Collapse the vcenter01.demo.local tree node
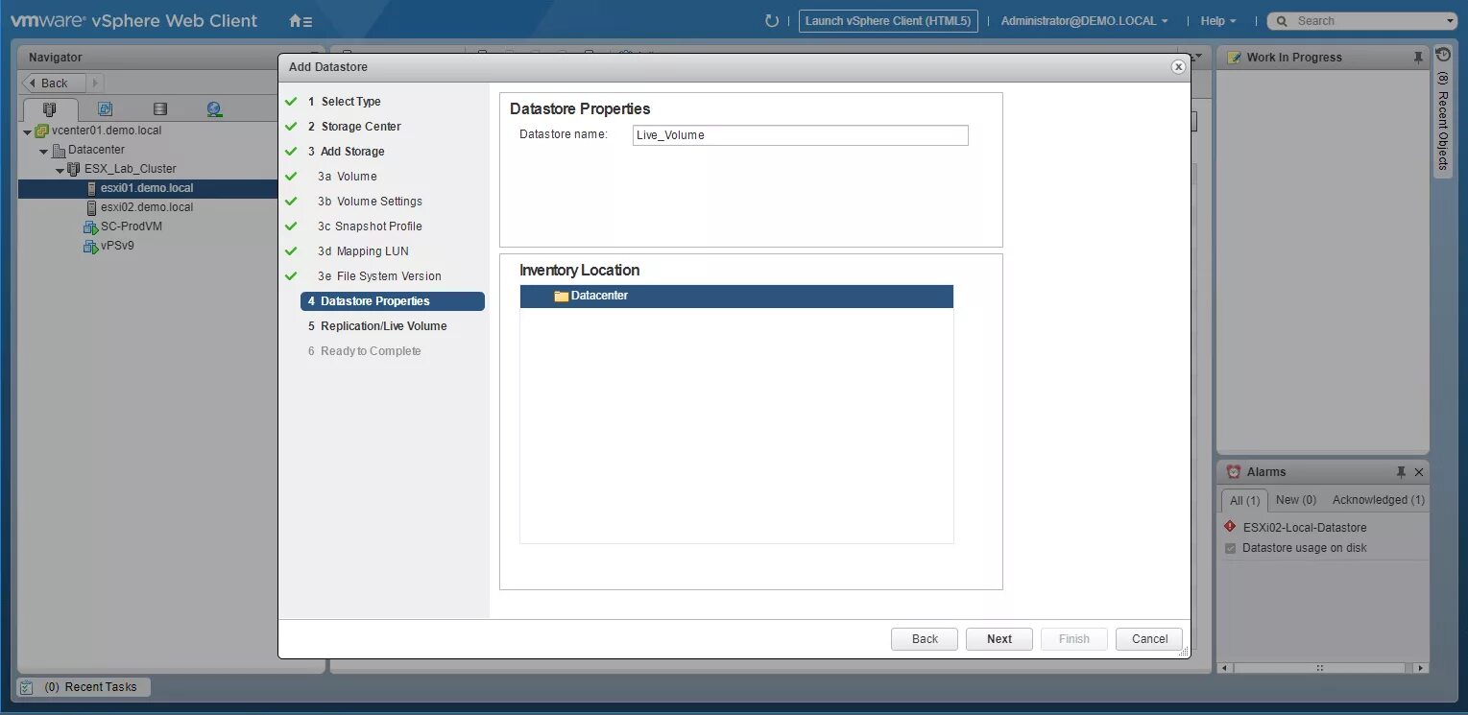Viewport: 1468px width, 715px height. coord(28,130)
